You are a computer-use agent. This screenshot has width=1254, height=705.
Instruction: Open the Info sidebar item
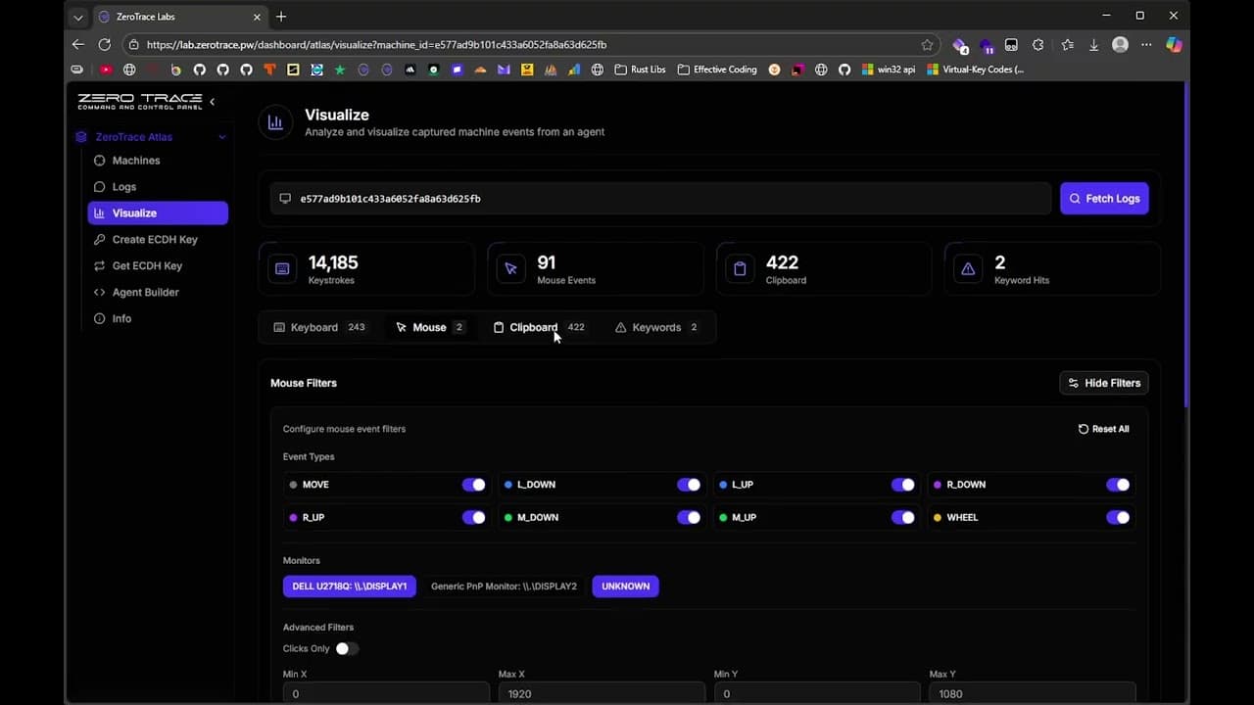121,319
